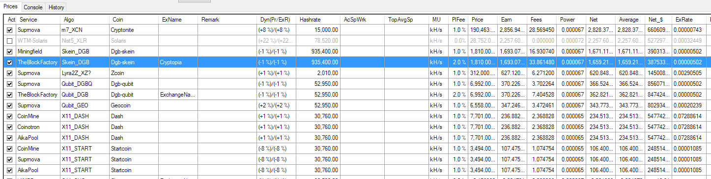Toggle Act checkbox for Coinotron X11_DASH
Screen dimensions: 711x179
coord(10,127)
